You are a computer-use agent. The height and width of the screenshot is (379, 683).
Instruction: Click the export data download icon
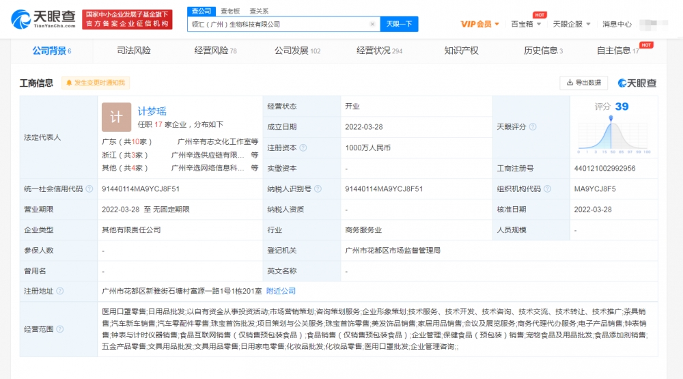click(570, 83)
